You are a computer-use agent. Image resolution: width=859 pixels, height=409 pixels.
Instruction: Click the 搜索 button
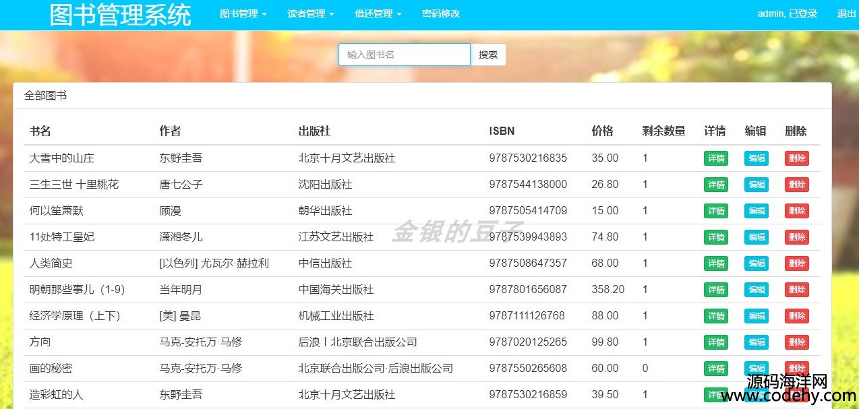[488, 55]
